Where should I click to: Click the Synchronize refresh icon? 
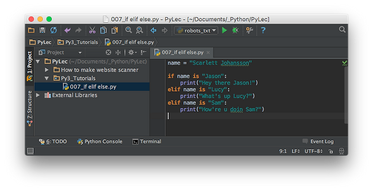coord(53,30)
